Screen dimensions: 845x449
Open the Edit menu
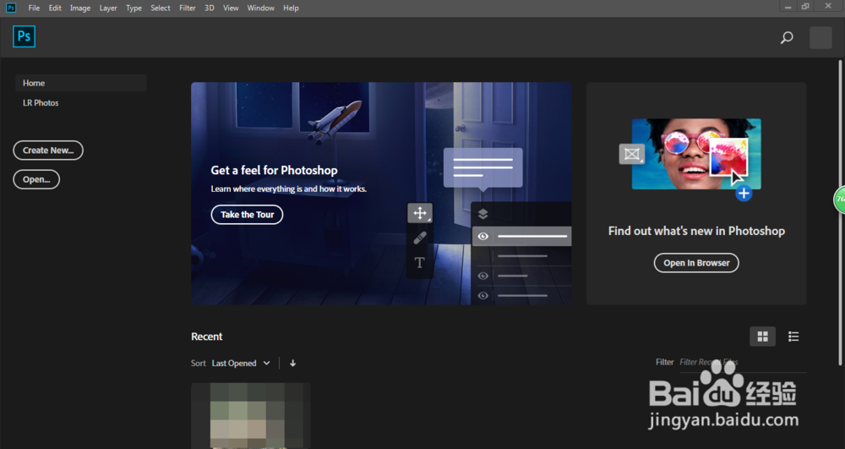coord(55,8)
